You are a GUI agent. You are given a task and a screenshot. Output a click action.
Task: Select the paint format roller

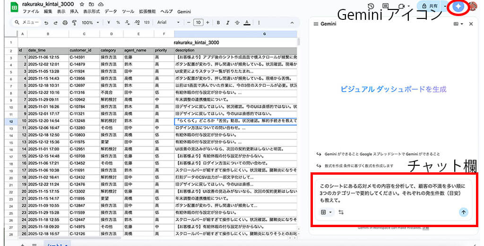click(74, 23)
